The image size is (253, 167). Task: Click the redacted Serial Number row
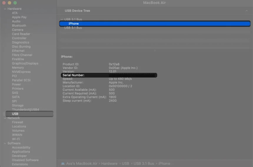[109, 75]
